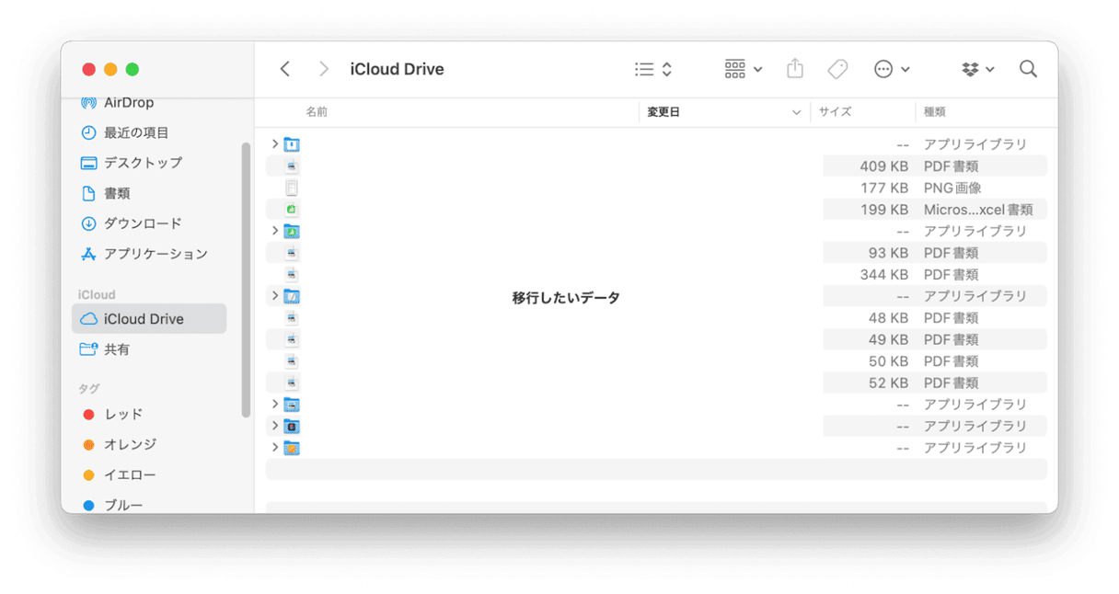Image resolution: width=1119 pixels, height=594 pixels.
Task: Click the More actions ellipsis icon
Action: pyautogui.click(x=882, y=69)
